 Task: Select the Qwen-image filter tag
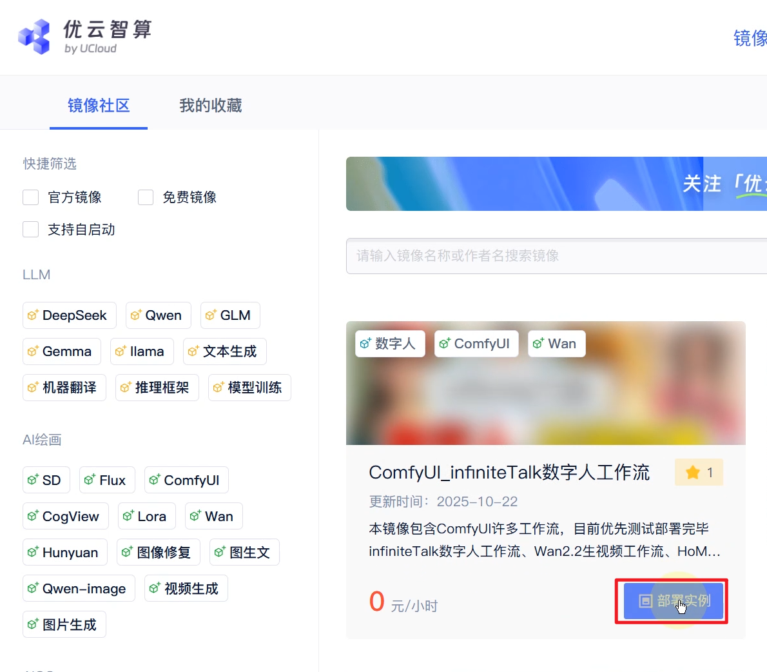click(x=79, y=589)
